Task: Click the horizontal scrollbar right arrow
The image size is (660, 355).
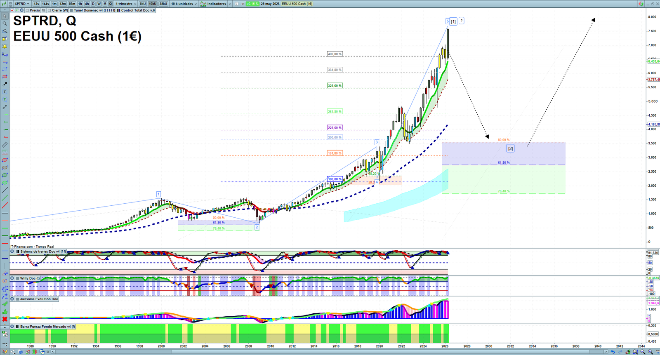Action: pos(606,352)
